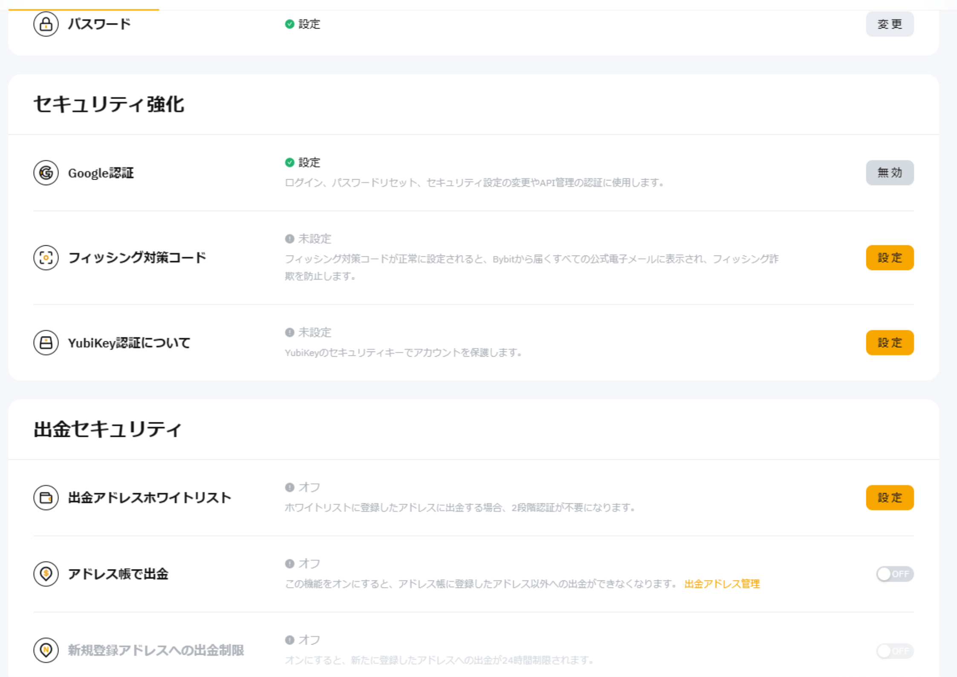Click the ホワイトリストに登録したアドレス description text
The width and height of the screenshot is (957, 677).
coord(460,508)
